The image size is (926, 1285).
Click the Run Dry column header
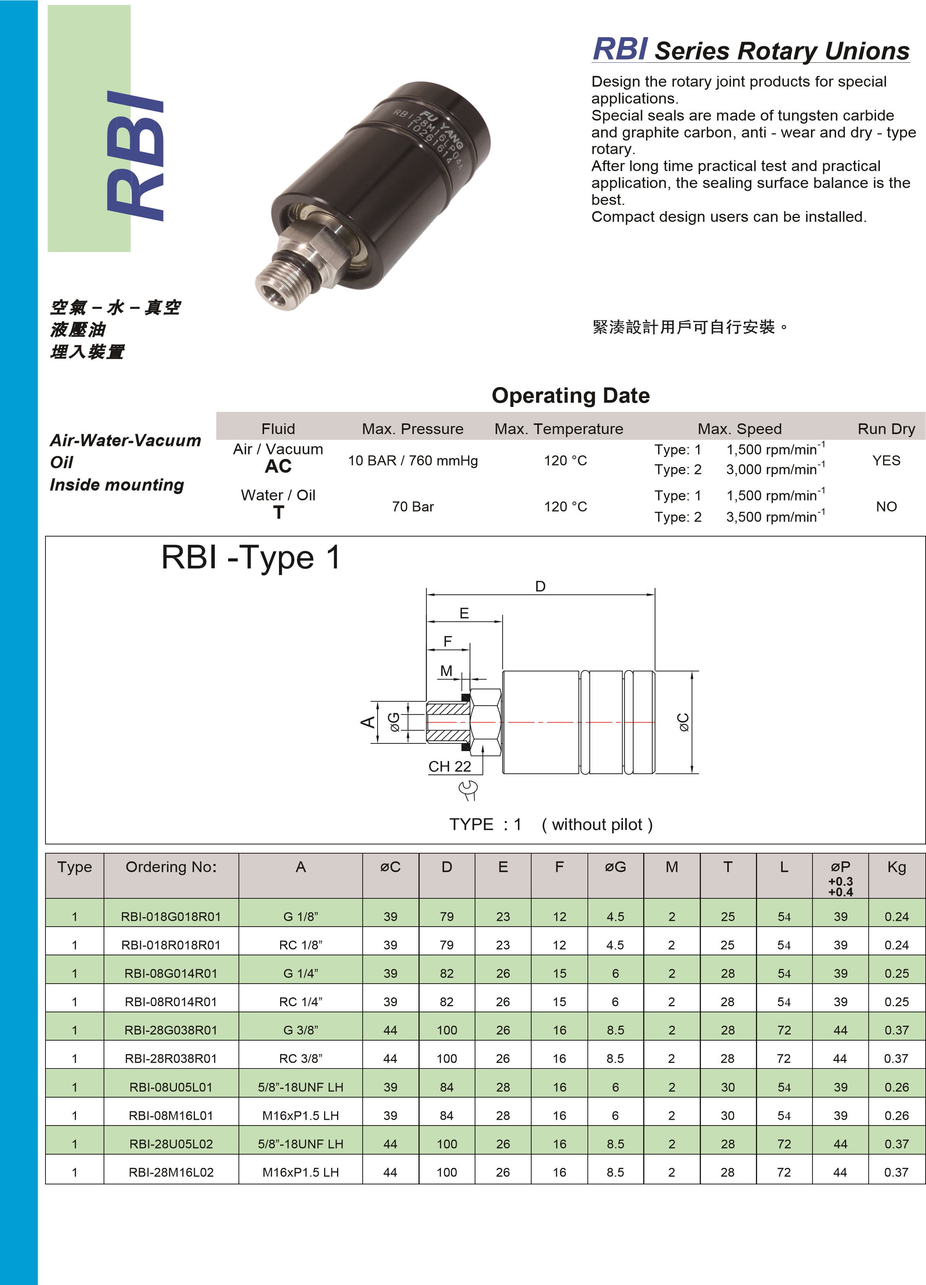(886, 429)
